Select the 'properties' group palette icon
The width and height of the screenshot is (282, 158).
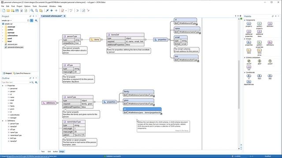coord(249,42)
